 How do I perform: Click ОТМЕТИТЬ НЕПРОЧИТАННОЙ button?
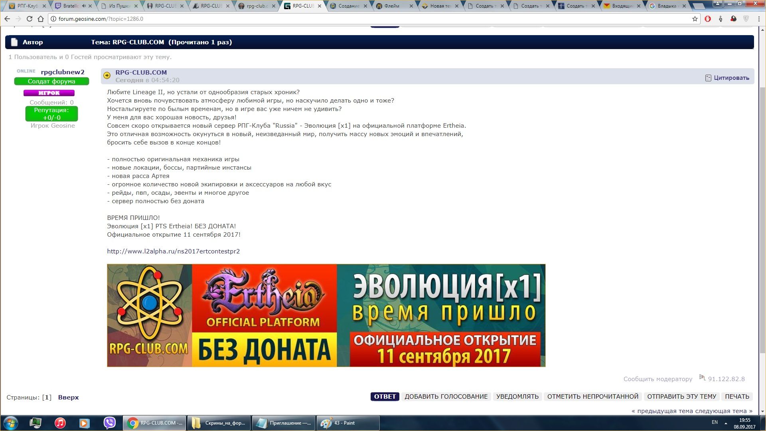[592, 397]
